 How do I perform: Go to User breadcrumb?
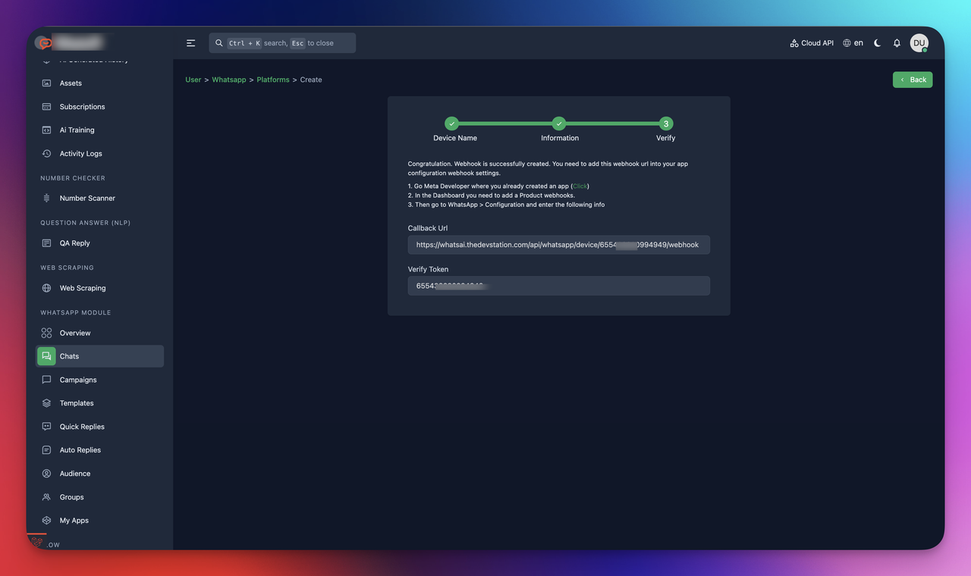(193, 80)
